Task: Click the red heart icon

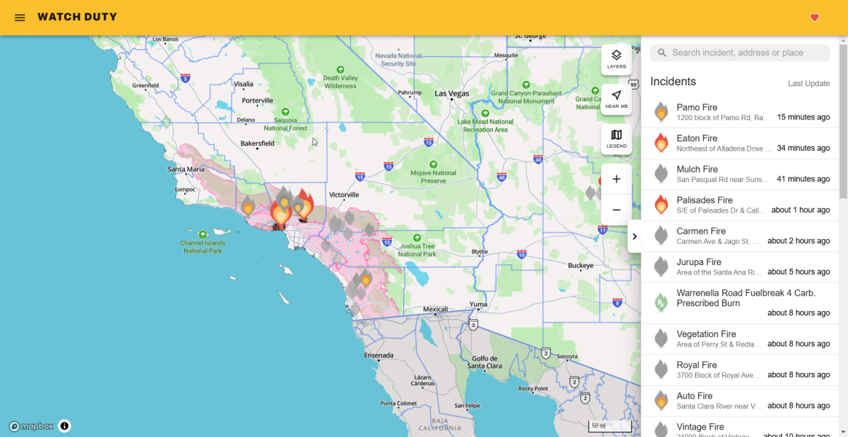Action: click(815, 17)
